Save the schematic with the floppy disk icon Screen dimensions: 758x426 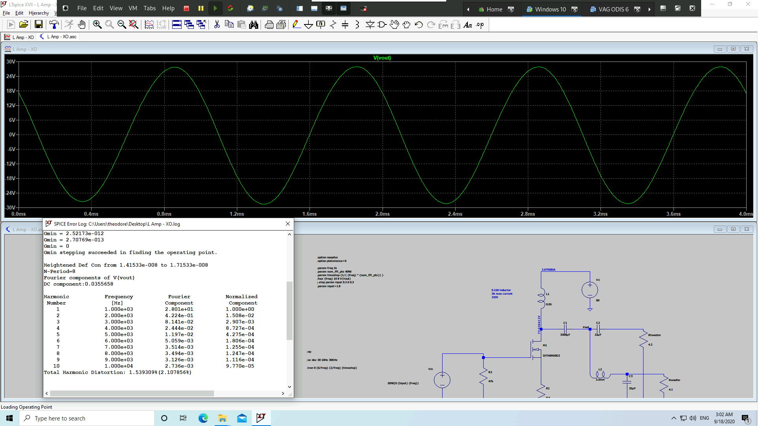coord(39,25)
